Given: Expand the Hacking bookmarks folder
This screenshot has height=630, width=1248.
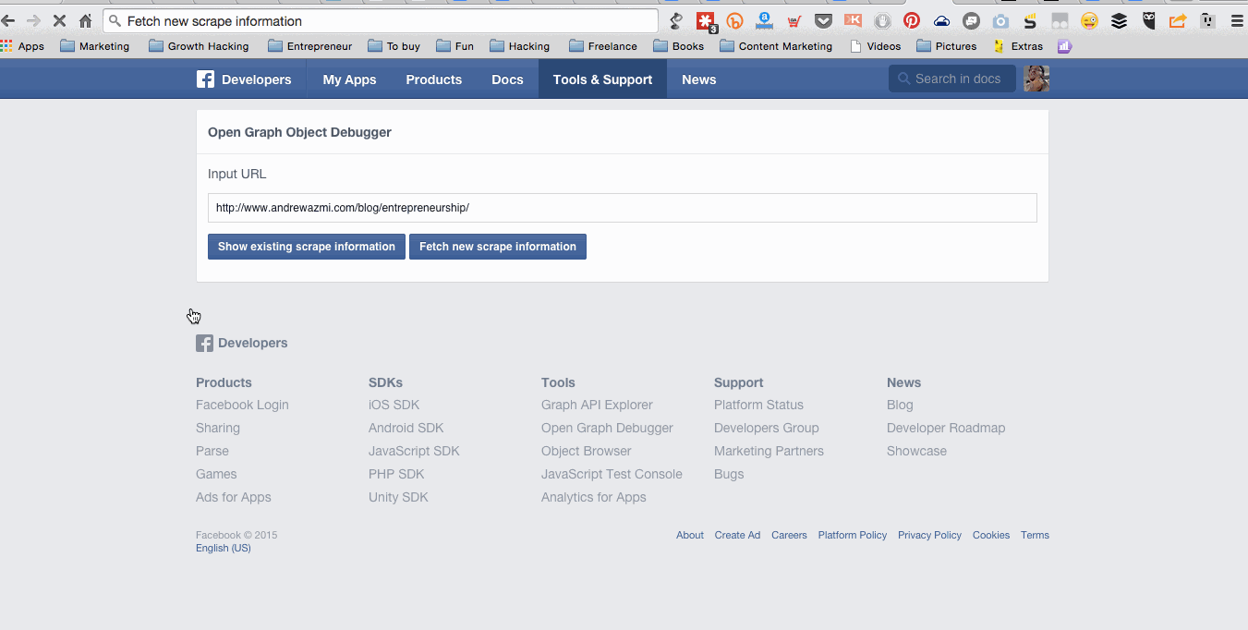Looking at the screenshot, I should click(519, 46).
